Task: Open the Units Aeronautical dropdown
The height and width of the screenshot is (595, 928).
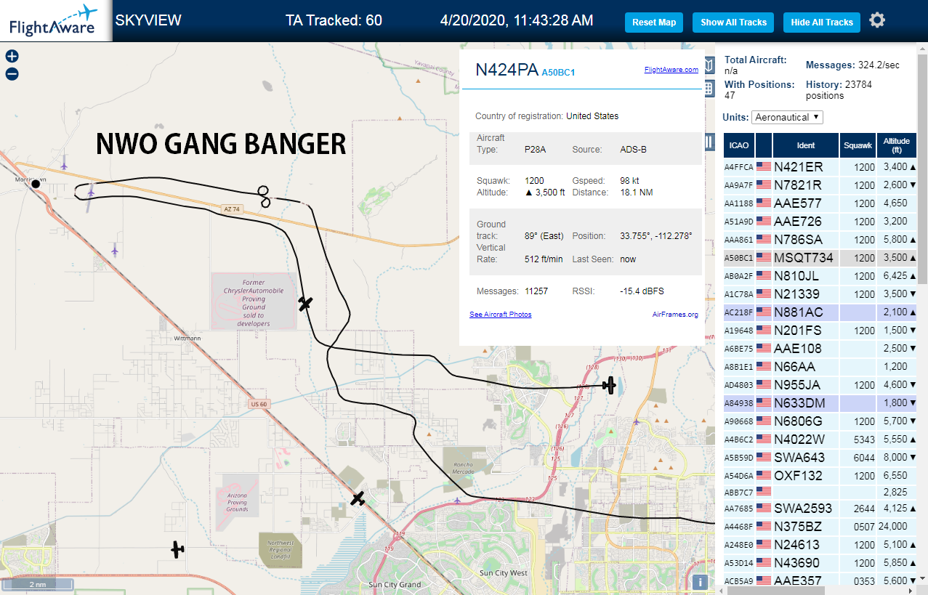Action: (x=788, y=117)
